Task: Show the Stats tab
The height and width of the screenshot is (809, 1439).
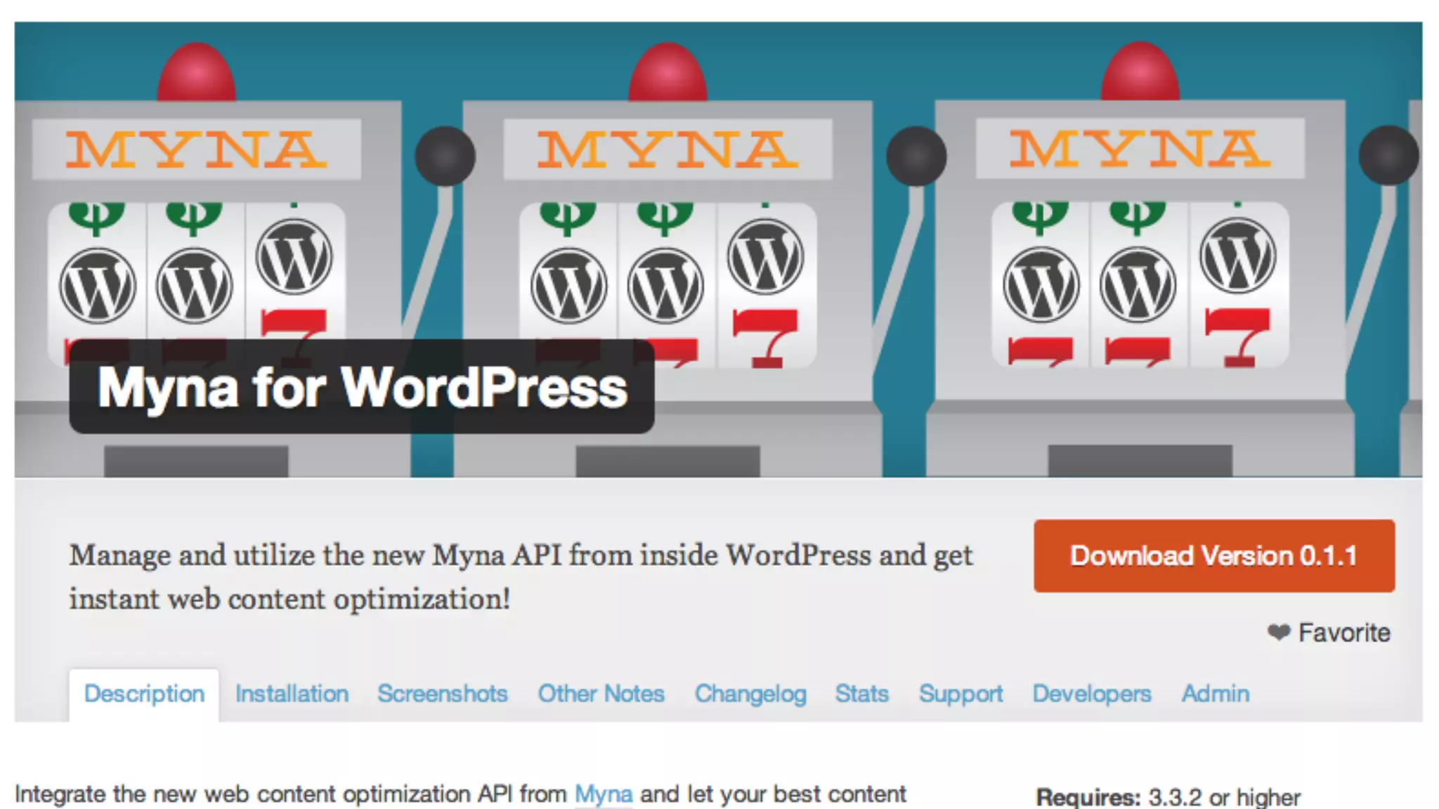Action: (861, 694)
